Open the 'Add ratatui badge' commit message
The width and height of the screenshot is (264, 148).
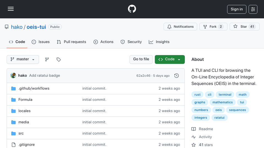point(45,76)
